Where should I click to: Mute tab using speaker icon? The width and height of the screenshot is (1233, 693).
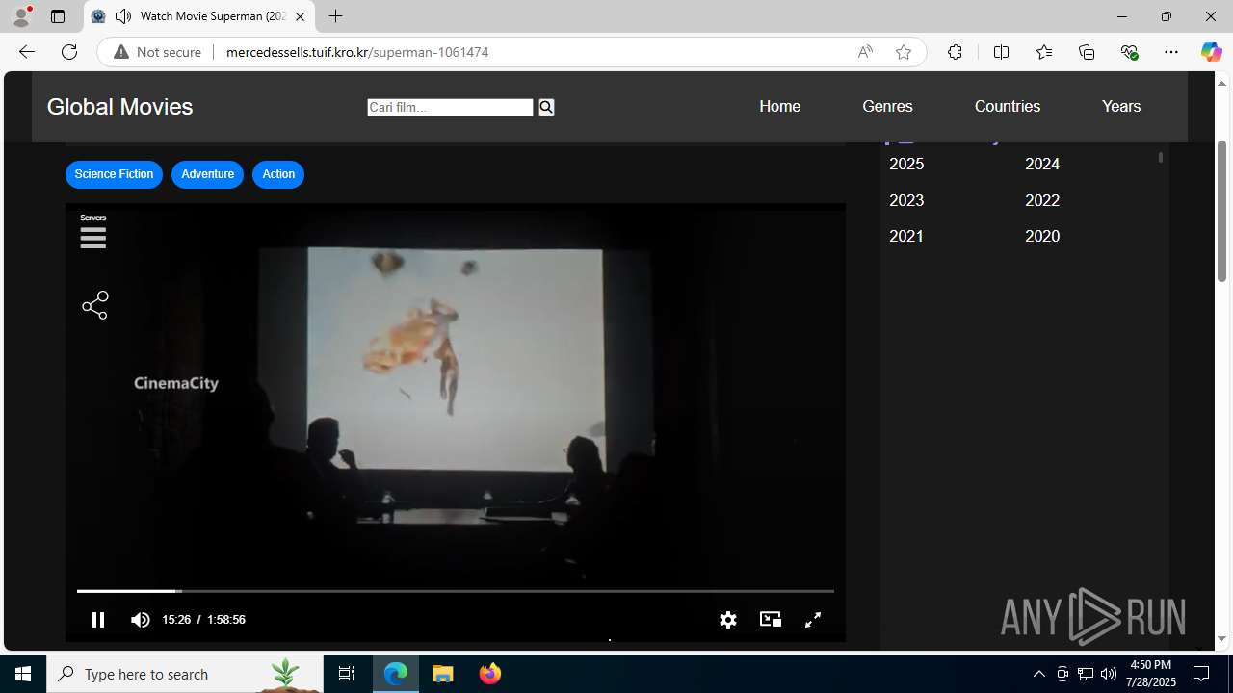click(x=123, y=16)
